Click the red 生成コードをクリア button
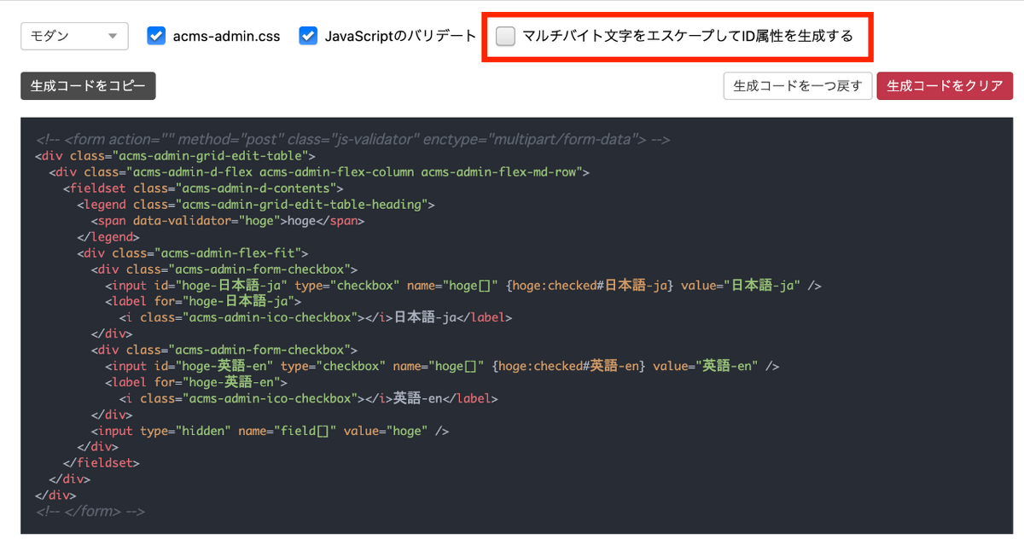1024x539 pixels. 945,85
